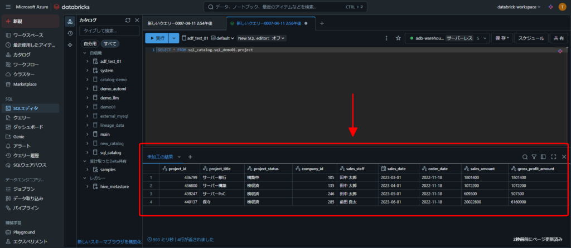Click the スケジュール button

(530, 38)
